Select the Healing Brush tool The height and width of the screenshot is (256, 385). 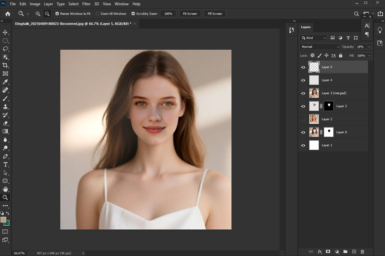click(x=5, y=90)
